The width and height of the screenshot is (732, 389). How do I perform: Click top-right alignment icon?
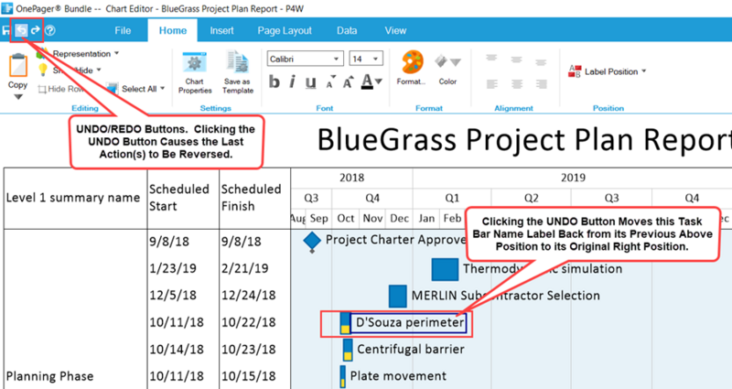541,61
